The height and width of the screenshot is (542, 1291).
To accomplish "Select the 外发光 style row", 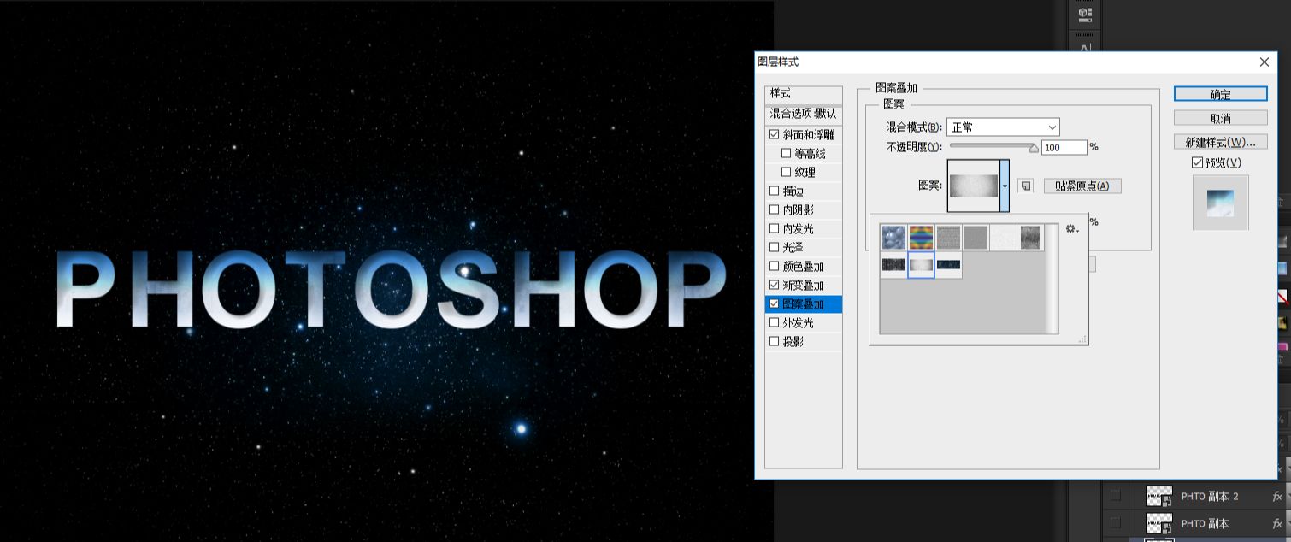I will tap(804, 323).
